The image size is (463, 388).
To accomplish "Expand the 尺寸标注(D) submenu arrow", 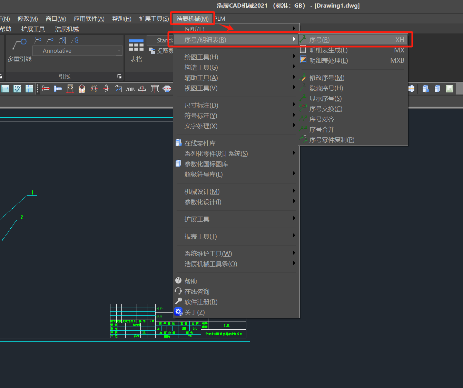I will (294, 105).
